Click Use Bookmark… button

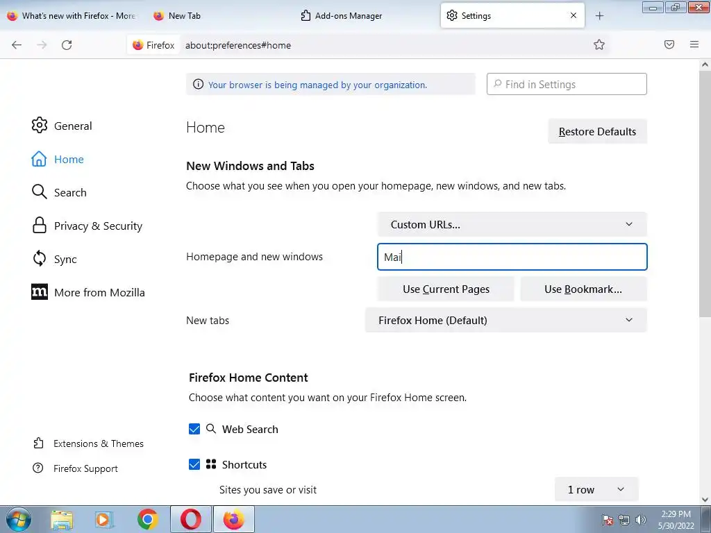point(583,289)
